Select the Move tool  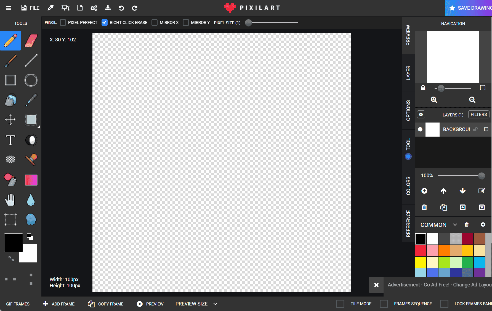10,120
